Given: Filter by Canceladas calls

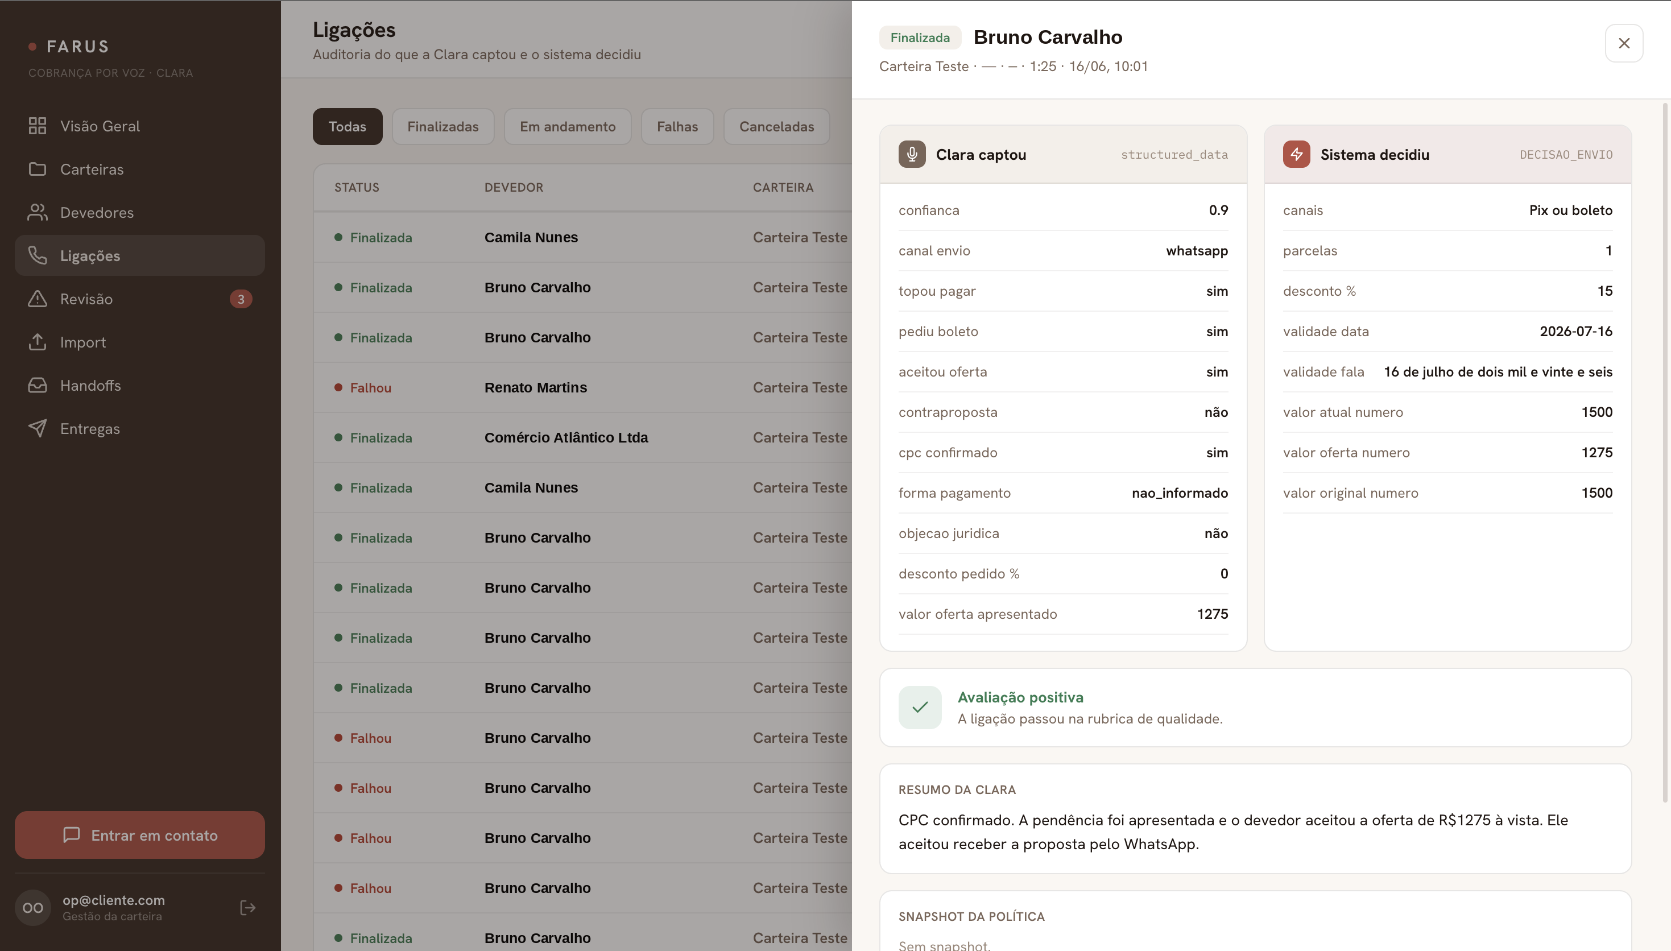Looking at the screenshot, I should click(x=776, y=127).
